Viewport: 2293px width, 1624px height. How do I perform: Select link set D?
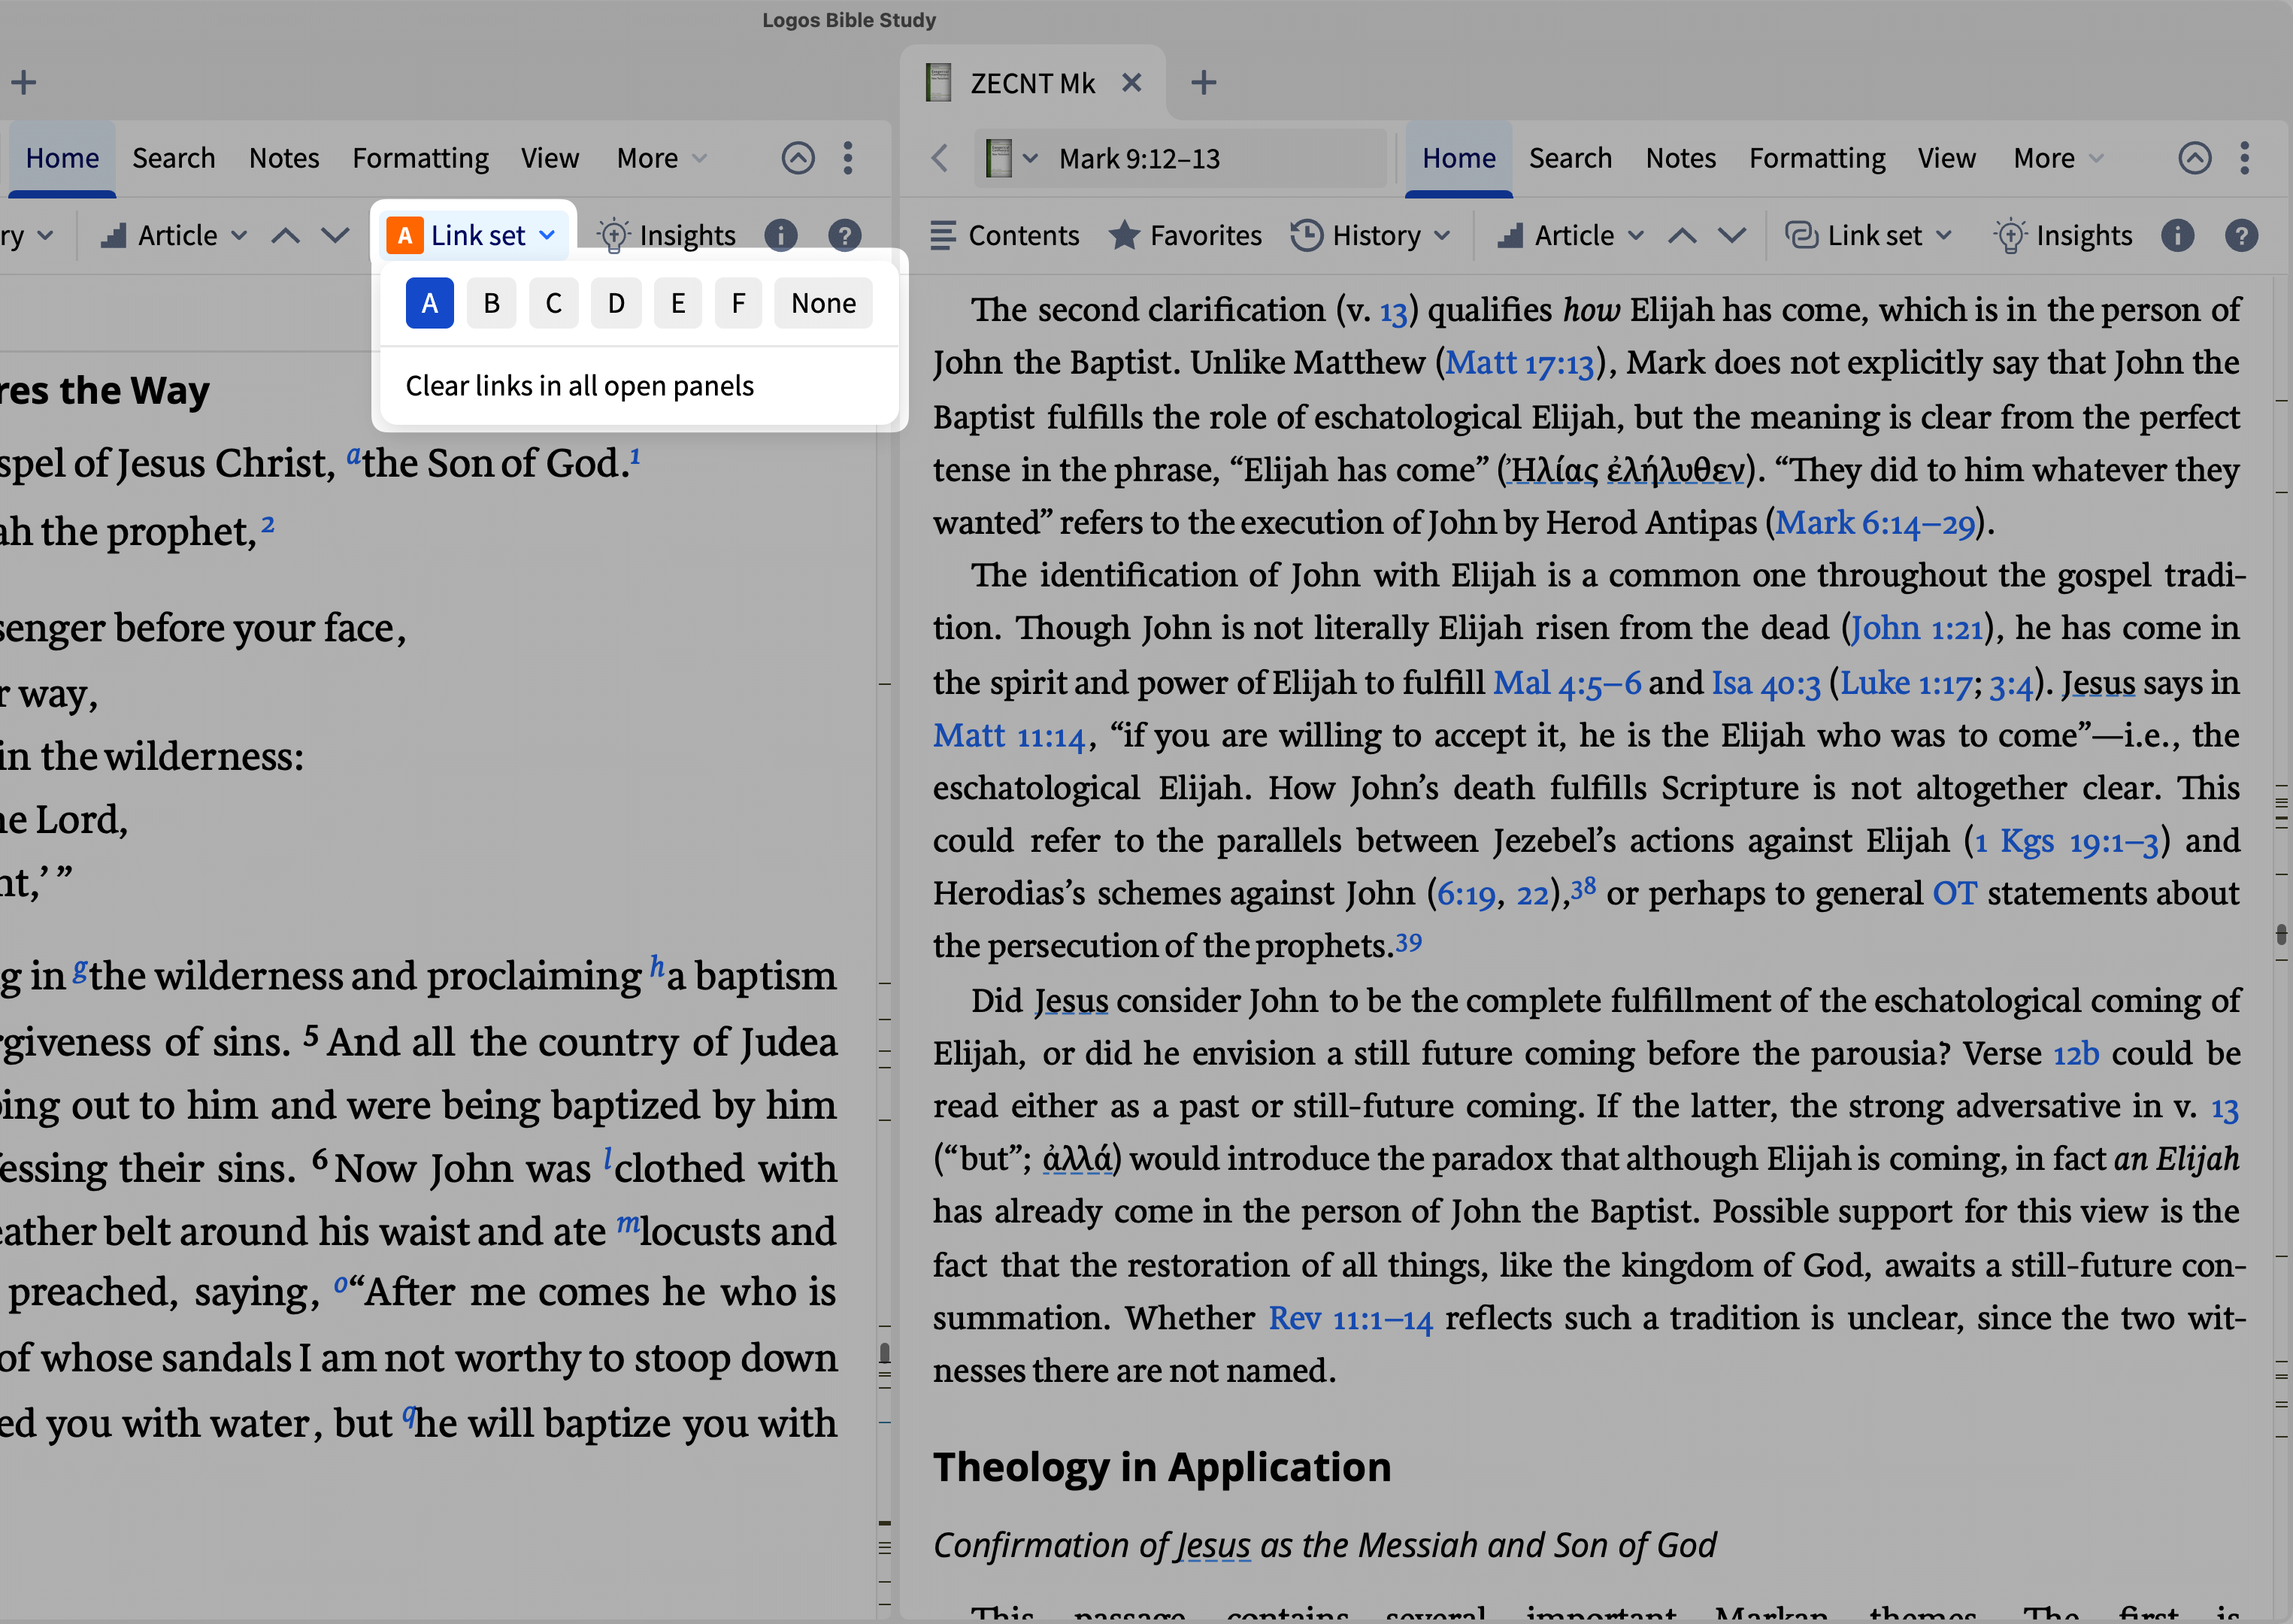click(616, 303)
